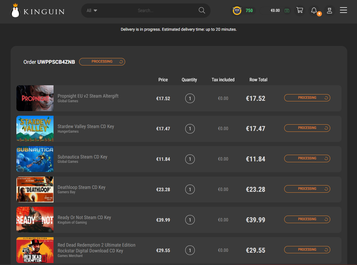
Task: Click the Price column header
Action: tap(163, 80)
